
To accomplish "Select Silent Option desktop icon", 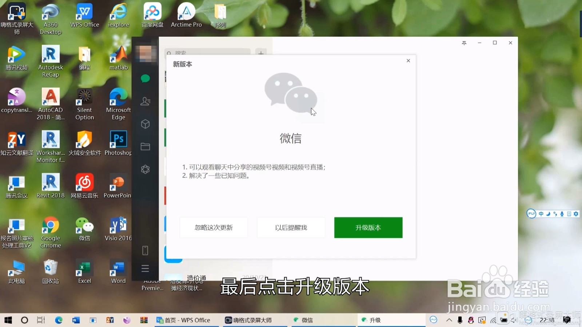I will click(84, 105).
